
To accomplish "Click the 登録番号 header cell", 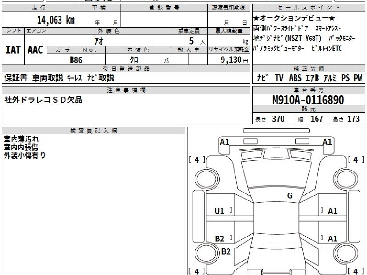I will coord(164,8).
